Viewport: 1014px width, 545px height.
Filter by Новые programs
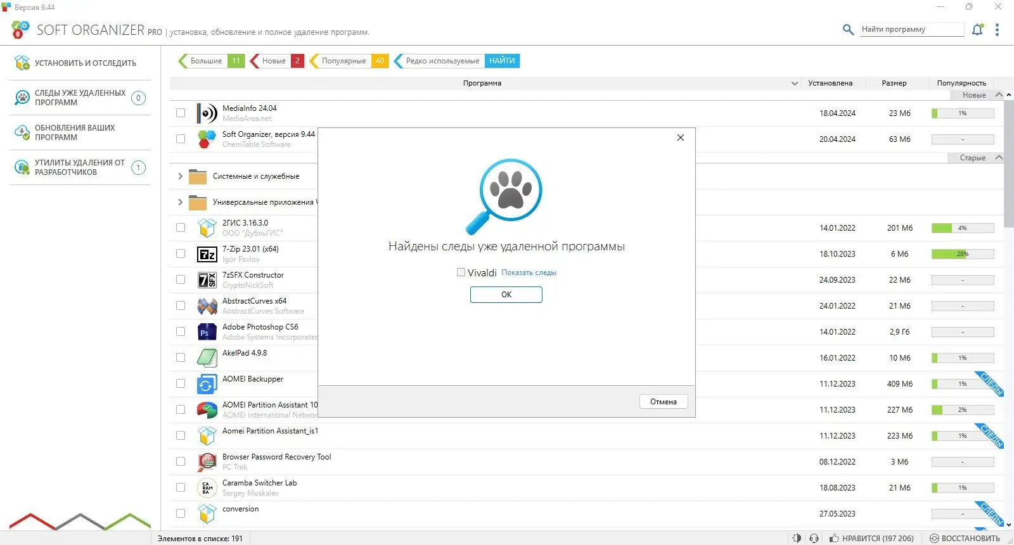click(x=277, y=61)
